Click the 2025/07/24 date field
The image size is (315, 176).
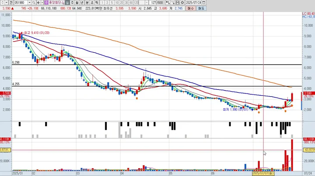[x=193, y=3]
